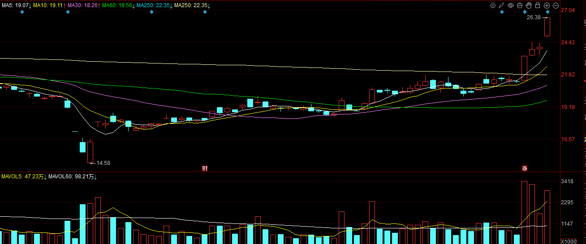Select the lowest candlestick marked 14.58

pyautogui.click(x=90, y=152)
